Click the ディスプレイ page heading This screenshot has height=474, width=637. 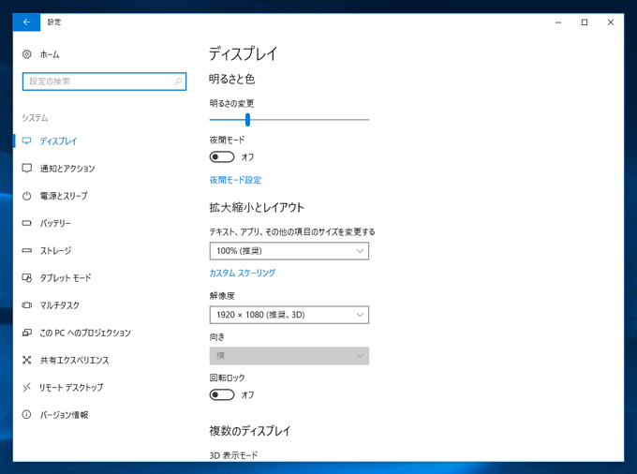click(x=244, y=53)
